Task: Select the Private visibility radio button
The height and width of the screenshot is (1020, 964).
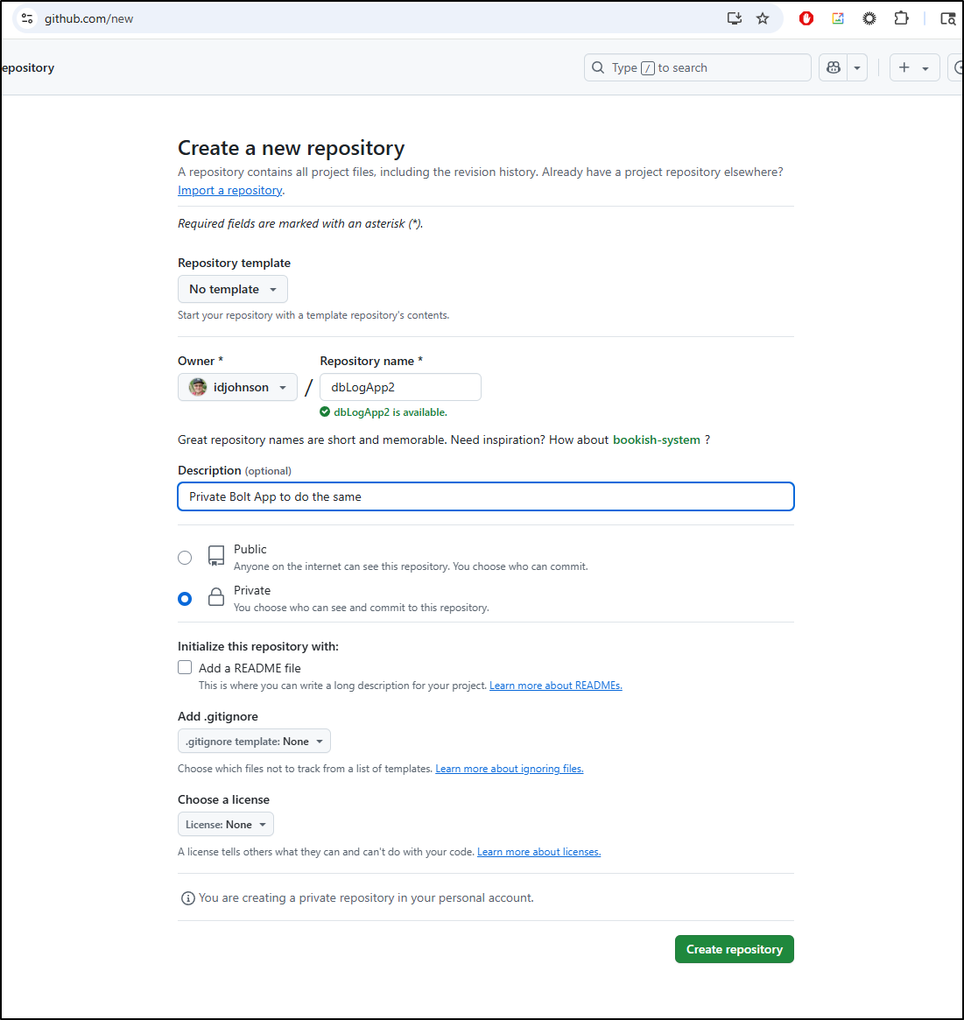Action: (x=185, y=599)
